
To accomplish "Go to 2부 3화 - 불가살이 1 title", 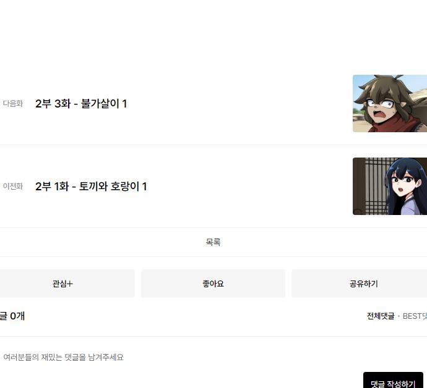I will click(x=81, y=104).
